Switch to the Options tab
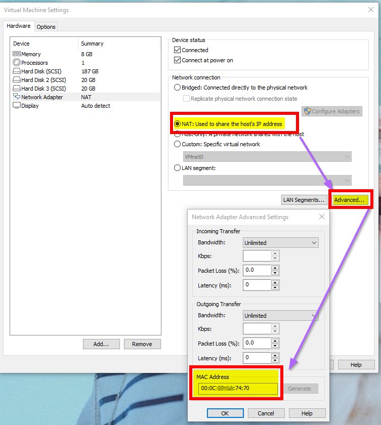 pyautogui.click(x=46, y=26)
